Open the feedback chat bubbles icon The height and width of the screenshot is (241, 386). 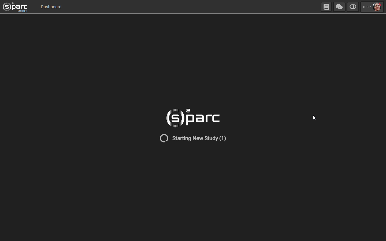tap(339, 7)
